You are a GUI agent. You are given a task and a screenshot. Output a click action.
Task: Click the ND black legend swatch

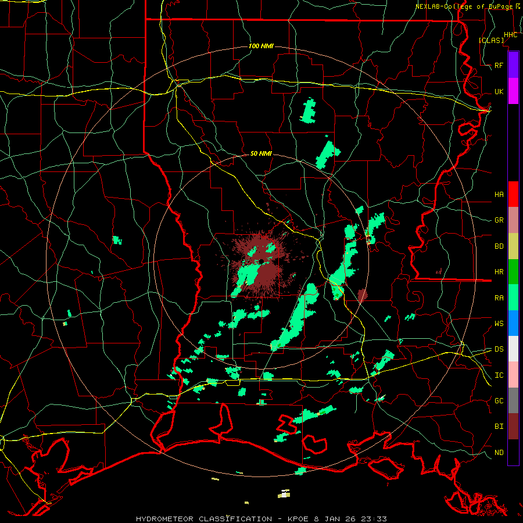[513, 452]
